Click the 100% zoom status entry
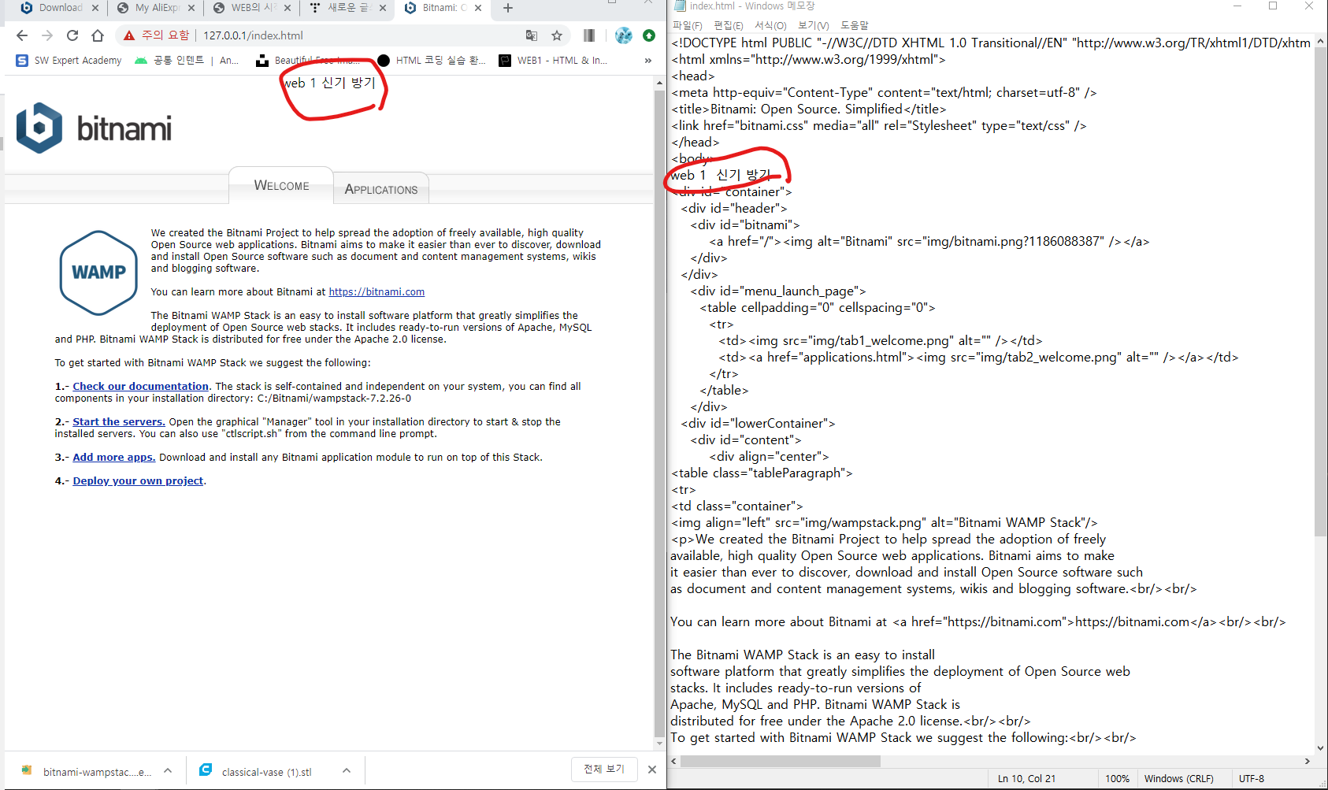Viewport: 1328px width, 790px height. [x=1117, y=778]
